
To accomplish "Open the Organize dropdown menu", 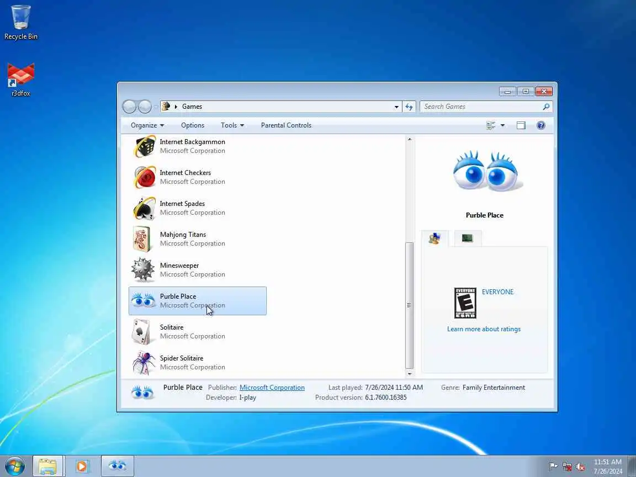I will coord(147,125).
